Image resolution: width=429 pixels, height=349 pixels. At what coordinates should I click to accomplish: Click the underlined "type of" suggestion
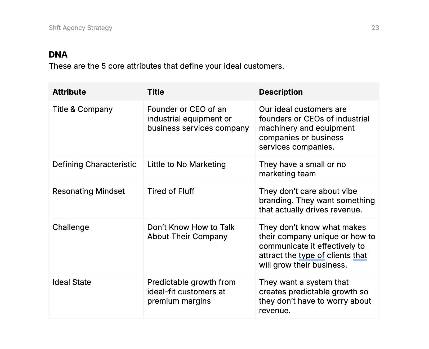(x=311, y=255)
